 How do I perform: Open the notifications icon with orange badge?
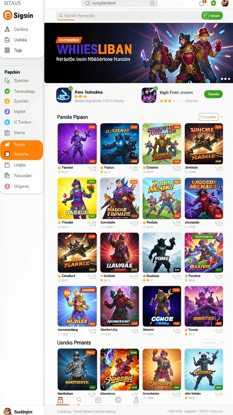coord(202,3)
